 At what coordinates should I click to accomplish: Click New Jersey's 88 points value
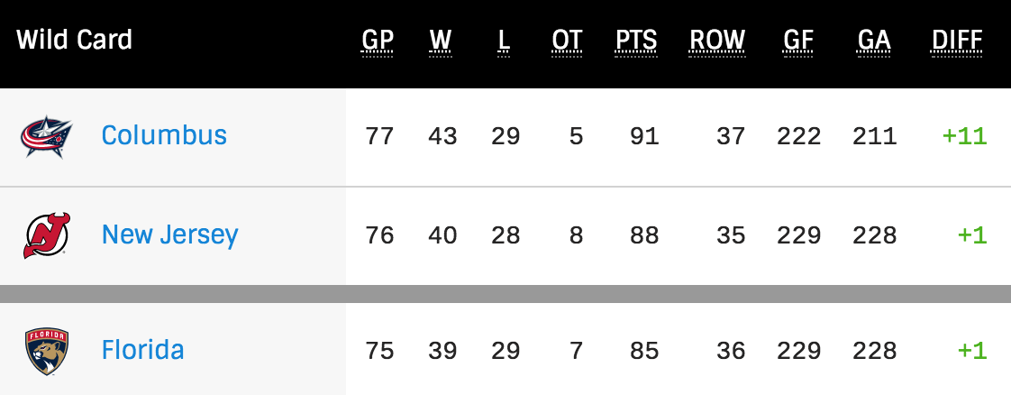(x=643, y=235)
